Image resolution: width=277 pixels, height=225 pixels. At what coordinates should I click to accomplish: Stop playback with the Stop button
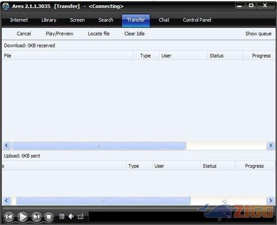tap(49, 217)
